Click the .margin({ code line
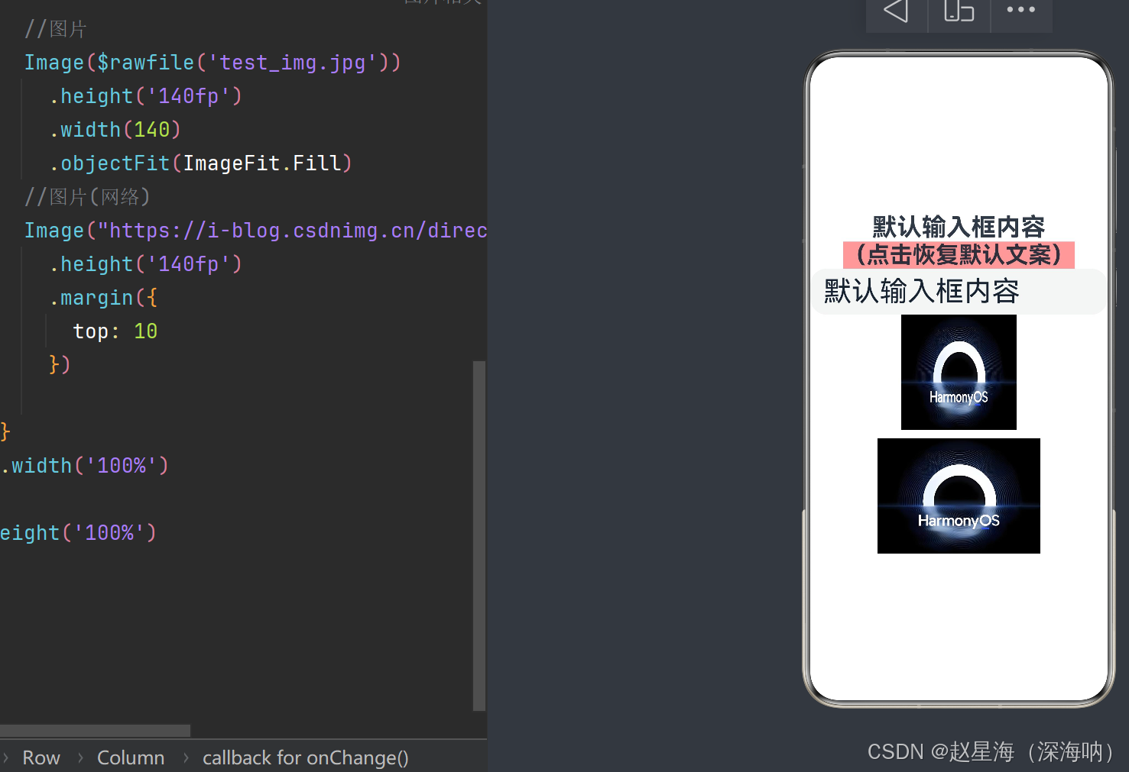The height and width of the screenshot is (772, 1129). click(x=103, y=298)
